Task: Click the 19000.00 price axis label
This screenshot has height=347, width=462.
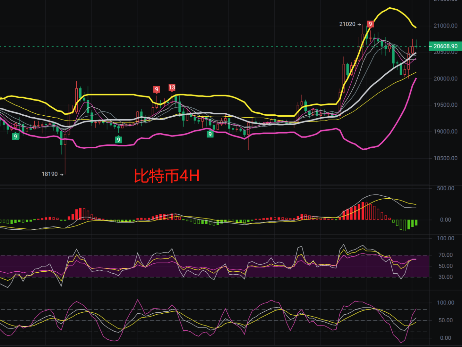Action: 445,131
